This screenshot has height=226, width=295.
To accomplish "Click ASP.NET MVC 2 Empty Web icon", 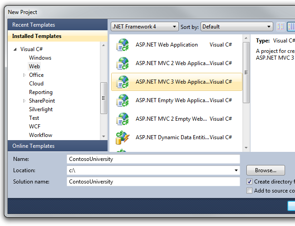I will [x=123, y=119].
